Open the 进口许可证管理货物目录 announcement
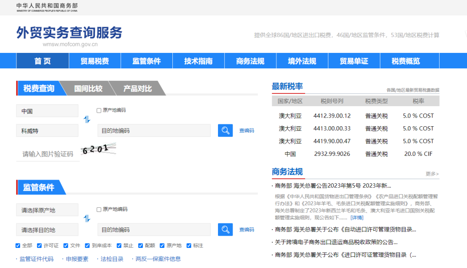The image size is (467, 268). (x=345, y=255)
